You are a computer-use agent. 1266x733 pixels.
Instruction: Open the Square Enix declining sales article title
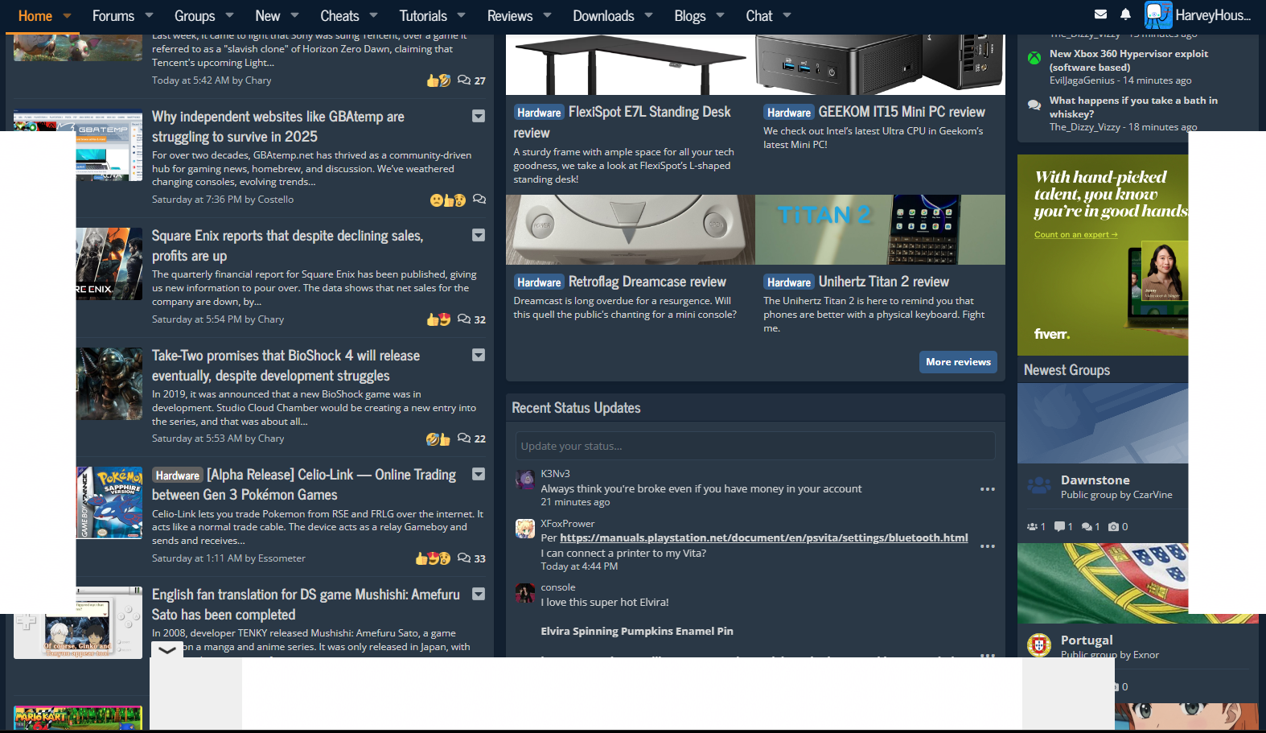click(287, 245)
